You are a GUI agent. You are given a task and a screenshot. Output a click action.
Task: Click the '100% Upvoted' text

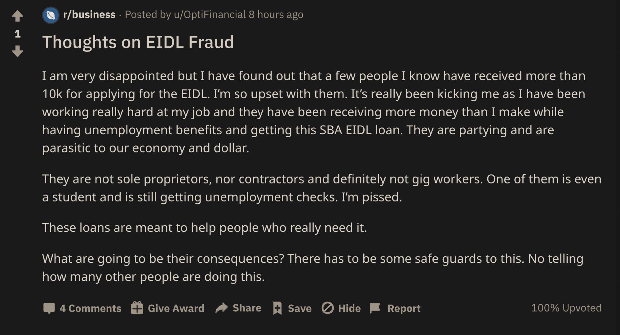click(566, 308)
